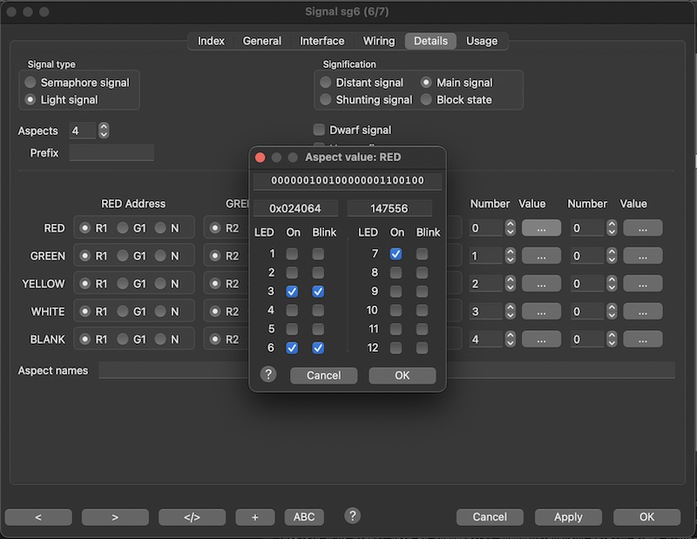Click the hex value field 0x024064
The image size is (697, 539).
295,208
